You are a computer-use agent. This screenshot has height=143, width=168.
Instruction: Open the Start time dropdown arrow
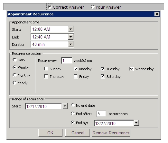pyautogui.click(x=71, y=29)
